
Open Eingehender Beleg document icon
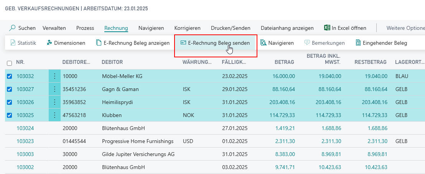[x=358, y=43]
